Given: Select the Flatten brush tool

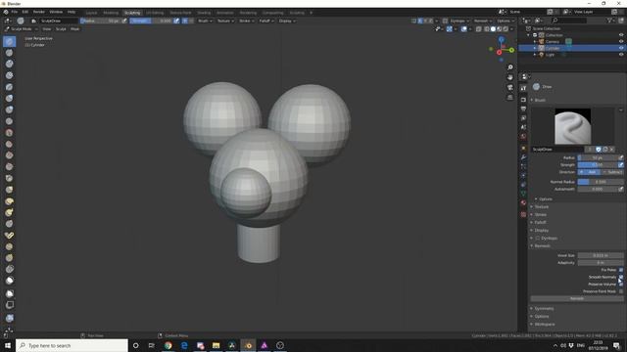Looking at the screenshot, I should pos(9,144).
